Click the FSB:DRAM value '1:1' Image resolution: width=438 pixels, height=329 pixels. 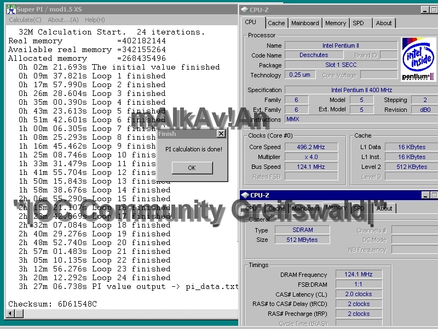click(x=359, y=284)
